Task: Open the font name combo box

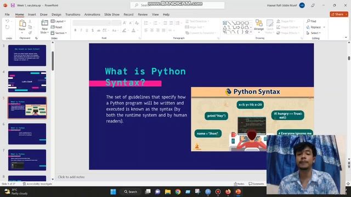Action: (92, 23)
